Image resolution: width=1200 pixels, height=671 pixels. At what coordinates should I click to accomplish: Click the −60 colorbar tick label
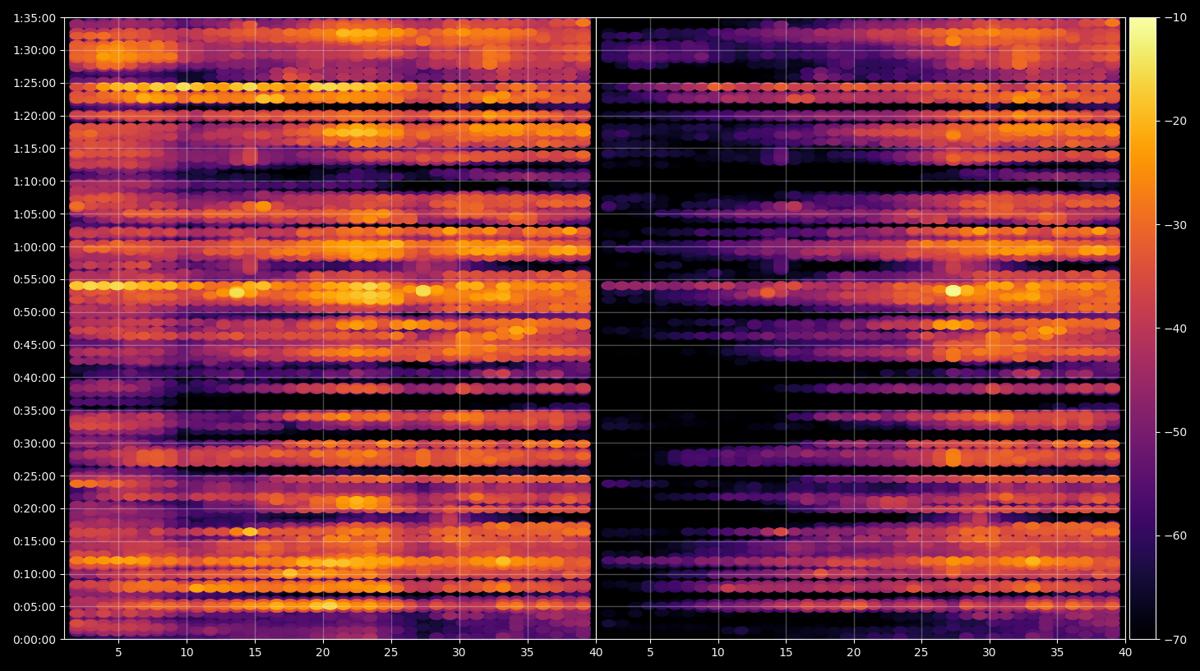click(x=1175, y=535)
